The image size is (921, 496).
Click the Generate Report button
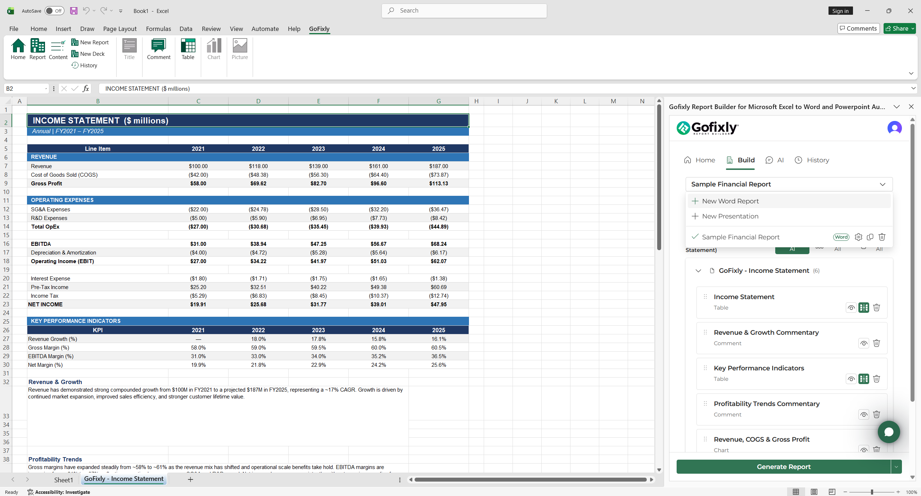pyautogui.click(x=784, y=466)
